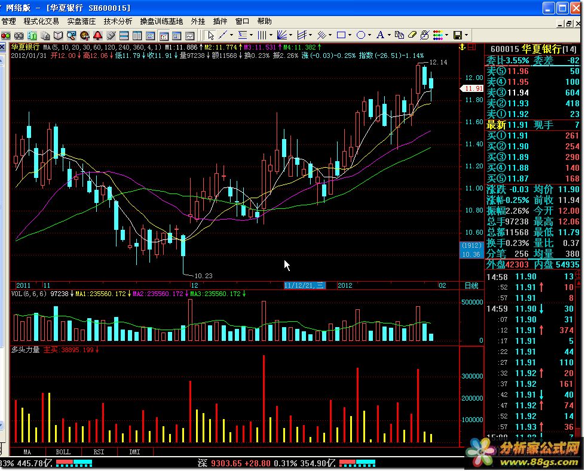Select the eraser tool

[412, 35]
